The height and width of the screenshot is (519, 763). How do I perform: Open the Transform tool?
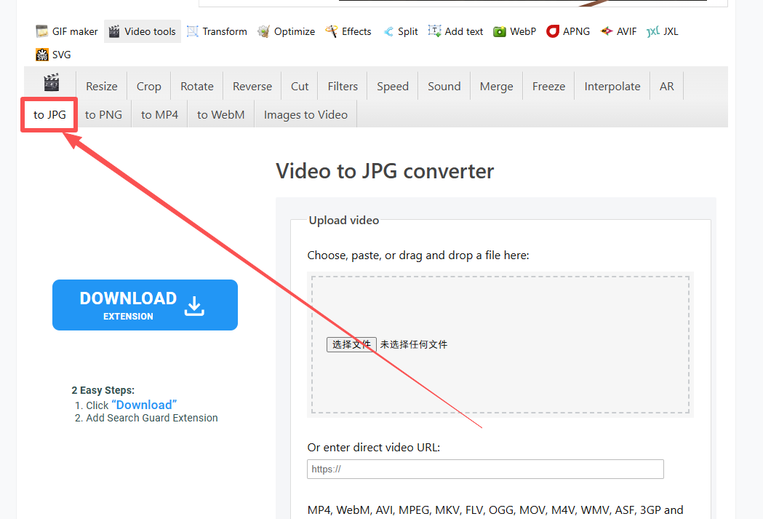coord(217,31)
